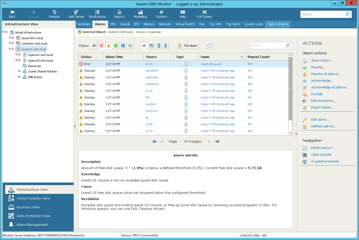This screenshot has width=359, height=240.
Task: Open vCloud Director View
Action: [38, 198]
